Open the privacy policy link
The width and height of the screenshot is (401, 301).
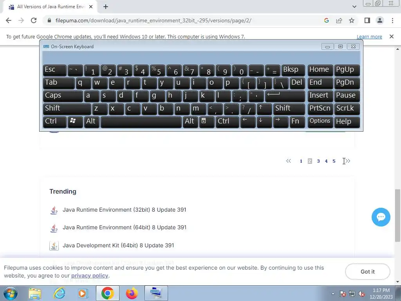(90, 276)
